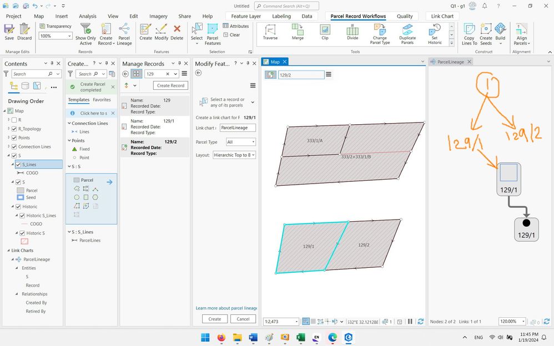Screen dimensions: 554x346
Task: Open Windows Start menu
Action: [x=205, y=338]
